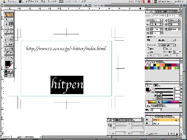Select the Type tool
187x140 pixels.
[11, 24]
